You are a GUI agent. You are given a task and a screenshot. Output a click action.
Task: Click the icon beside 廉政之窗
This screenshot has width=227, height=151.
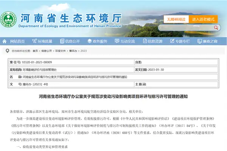[x=199, y=42]
